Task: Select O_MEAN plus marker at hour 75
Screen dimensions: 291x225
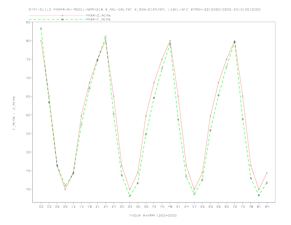Action: 242,96
